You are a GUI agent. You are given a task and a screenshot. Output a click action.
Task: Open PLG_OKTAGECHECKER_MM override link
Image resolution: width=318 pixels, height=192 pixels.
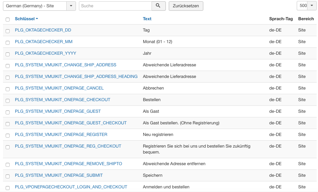[x=43, y=42]
